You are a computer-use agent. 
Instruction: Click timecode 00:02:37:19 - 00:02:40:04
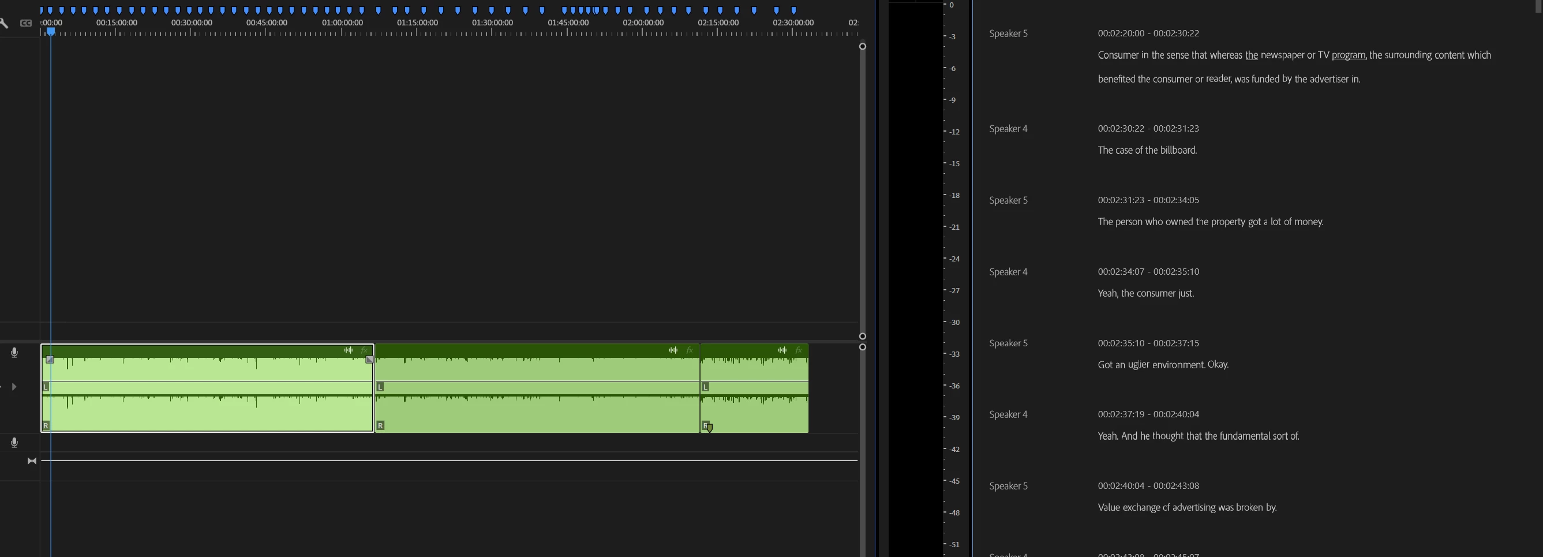tap(1148, 414)
